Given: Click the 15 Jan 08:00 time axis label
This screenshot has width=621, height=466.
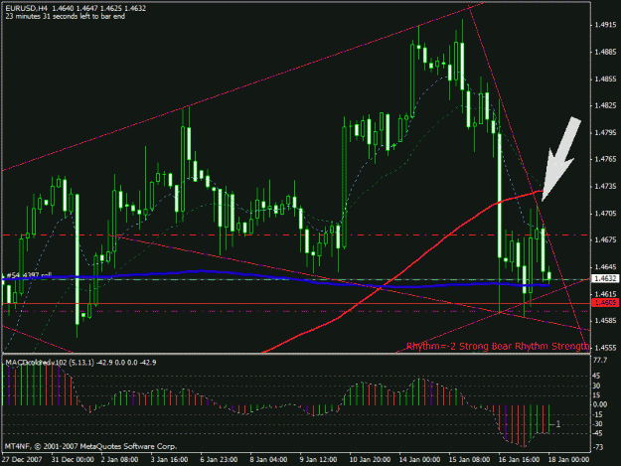Looking at the screenshot, I should click(469, 460).
